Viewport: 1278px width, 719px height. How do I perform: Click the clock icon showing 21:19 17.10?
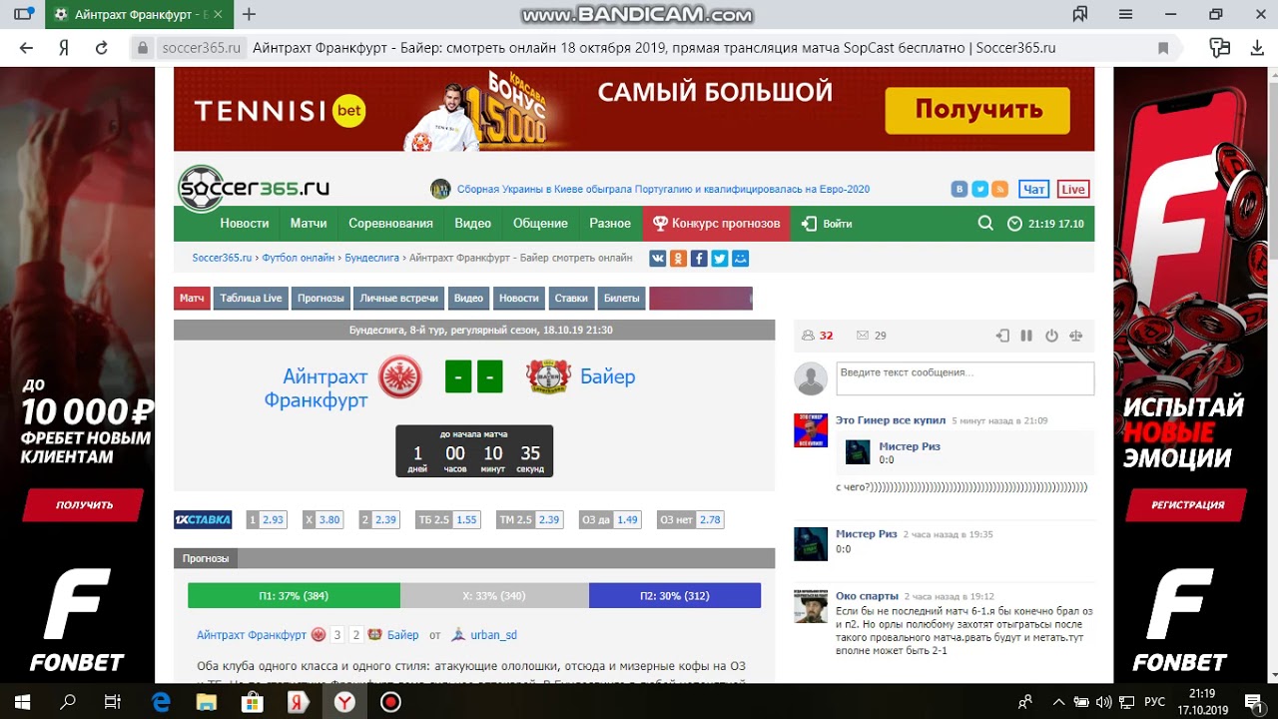[x=1014, y=224]
